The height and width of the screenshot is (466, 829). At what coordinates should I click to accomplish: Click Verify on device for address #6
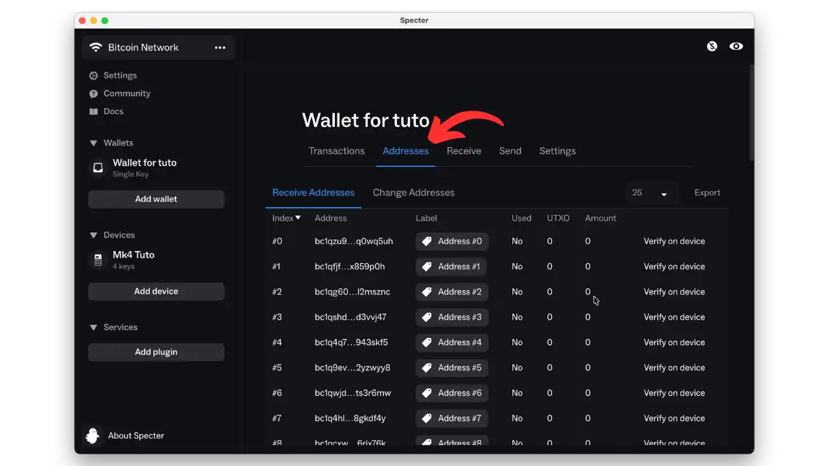[674, 393]
